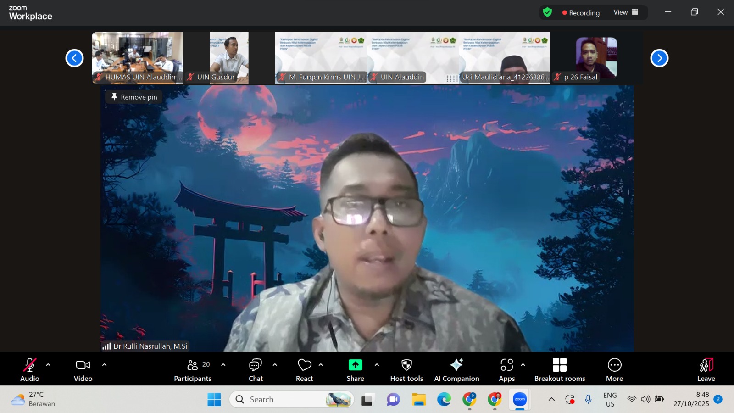
Task: Click the green Share screen icon
Action: 355,365
